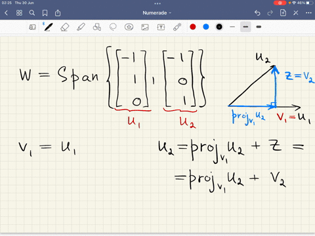
Task: Choose the blue pen color
Action: click(x=206, y=27)
